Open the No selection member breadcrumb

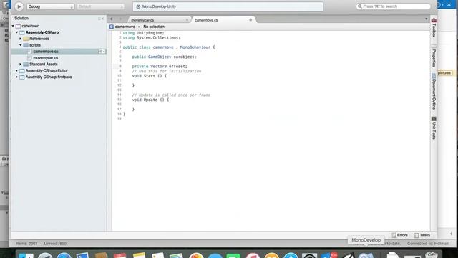154,27
